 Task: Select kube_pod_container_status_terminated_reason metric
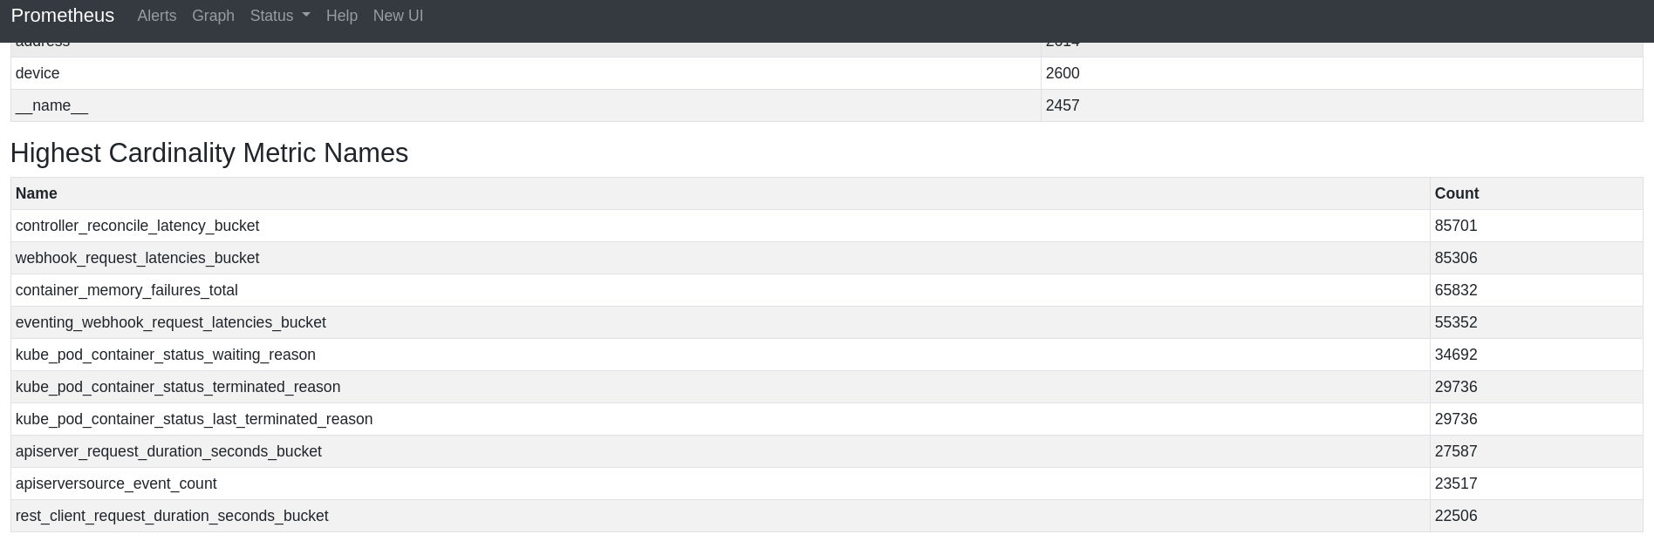pos(178,387)
